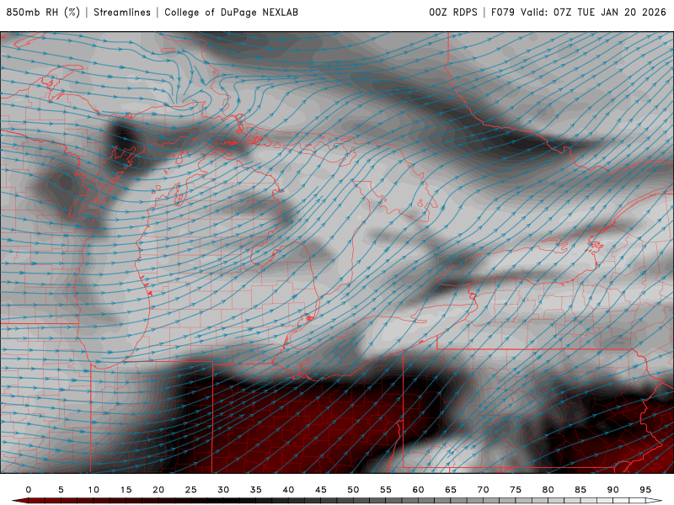Click the legend tick label "40"

click(288, 490)
